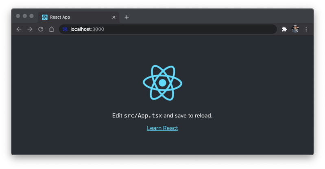Viewport: 325px width, 169px height.
Task: View site info icon beside localhost:3000
Action: pos(65,29)
